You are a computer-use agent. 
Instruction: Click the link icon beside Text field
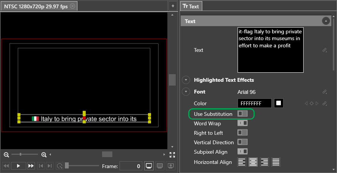point(325,50)
